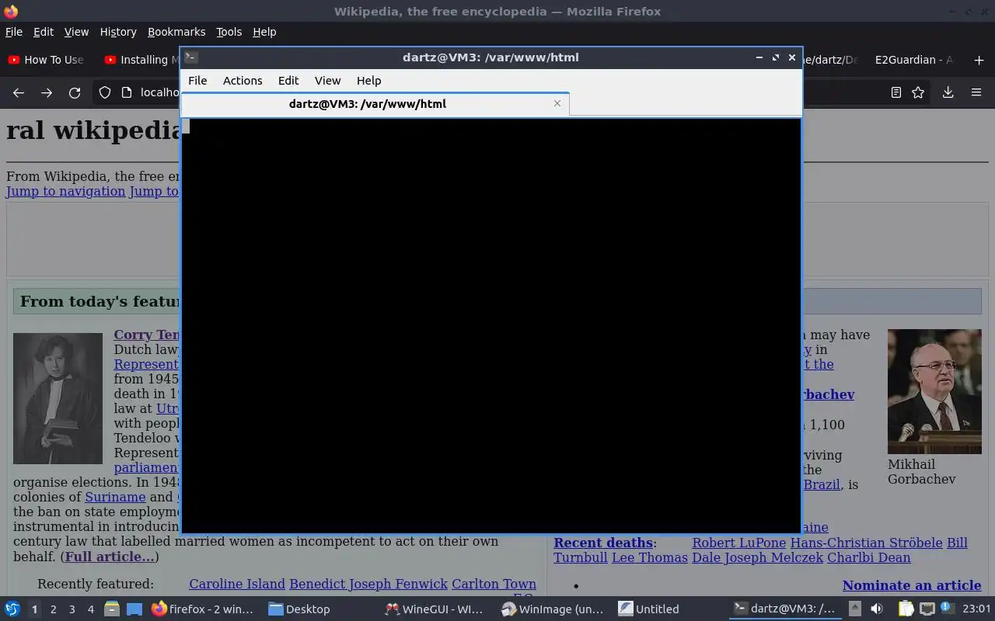Open the Nominate an article link
The height and width of the screenshot is (621, 995).
[x=912, y=585]
